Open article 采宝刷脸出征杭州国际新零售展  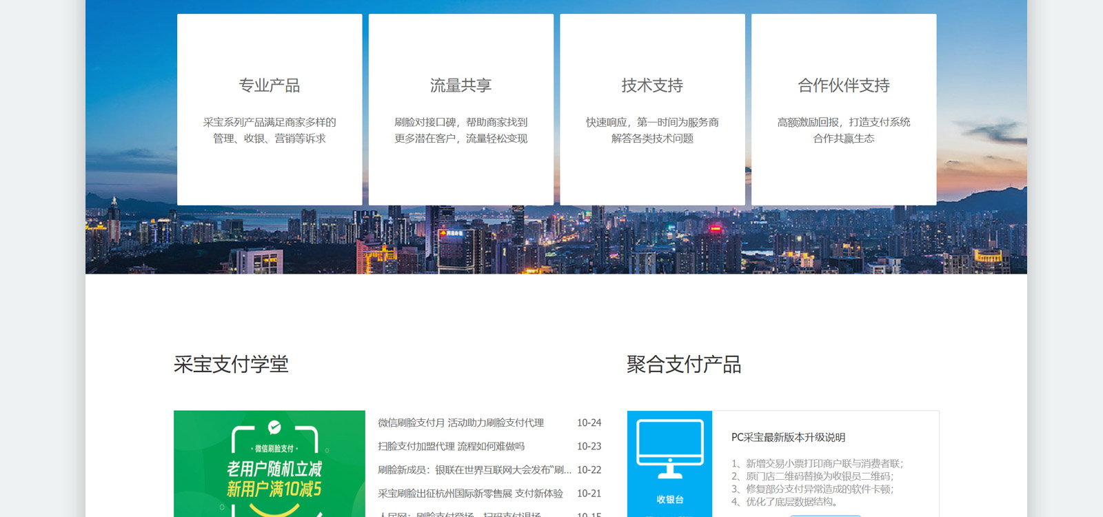click(470, 494)
